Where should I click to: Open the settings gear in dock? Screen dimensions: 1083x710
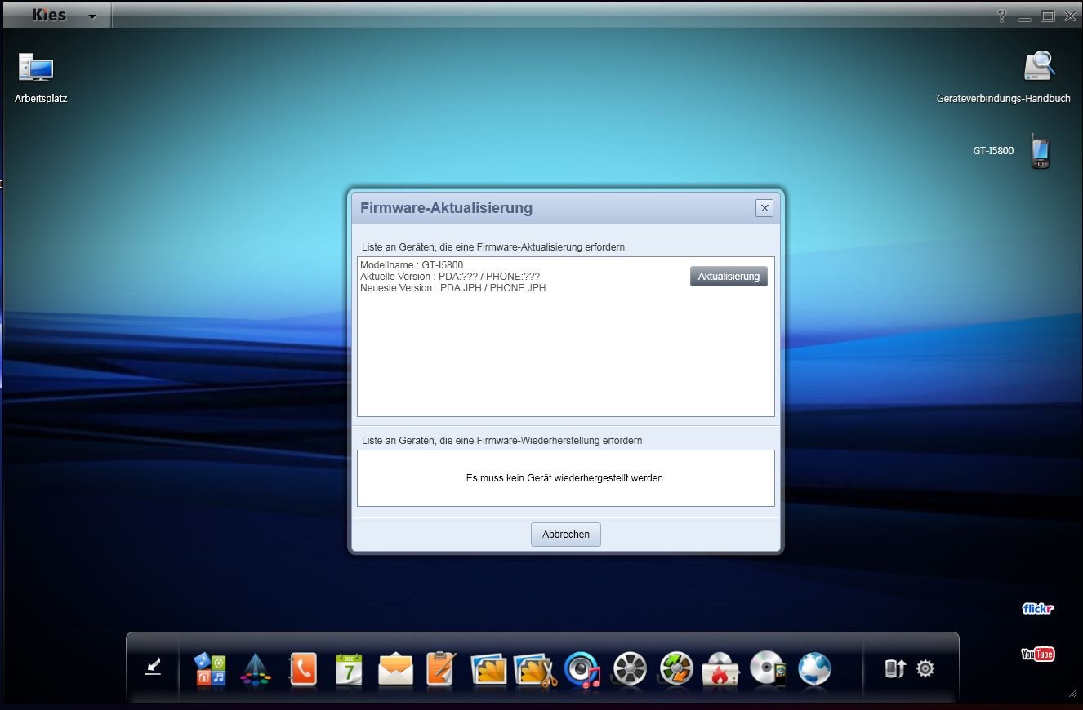tap(925, 668)
